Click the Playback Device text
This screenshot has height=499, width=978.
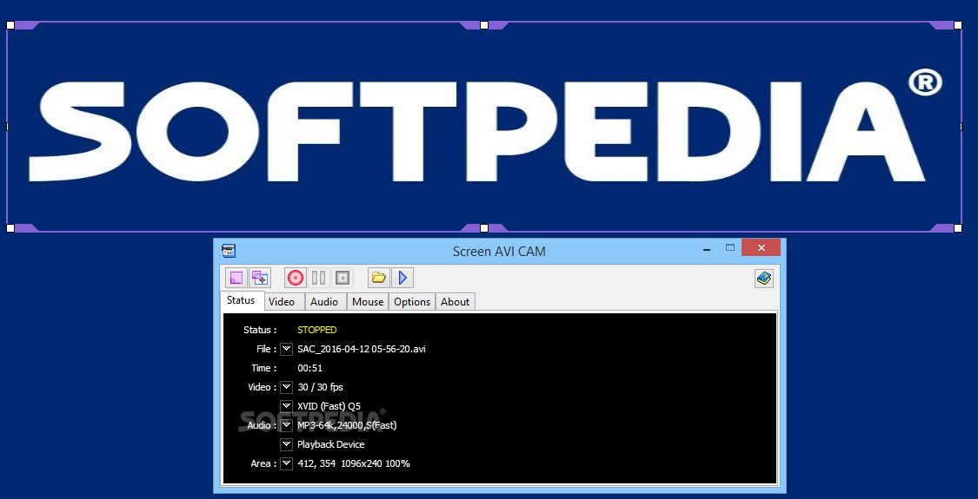click(x=331, y=445)
